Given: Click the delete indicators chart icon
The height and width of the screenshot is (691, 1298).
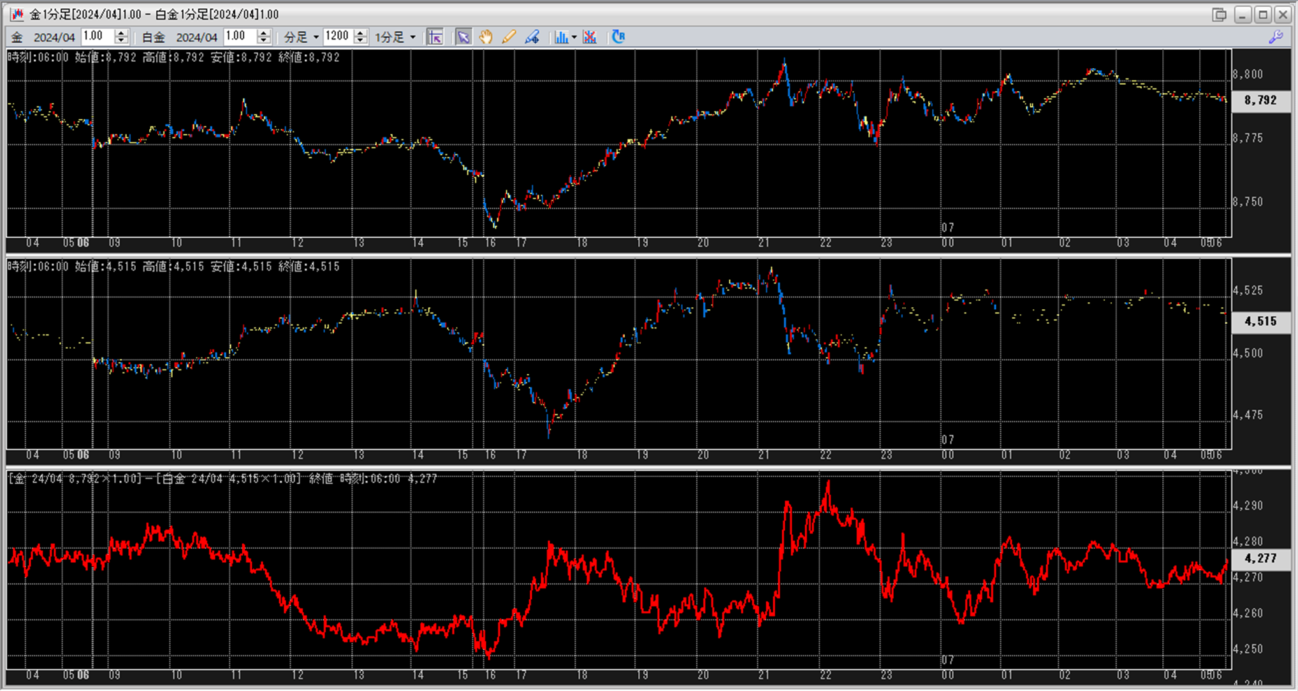Looking at the screenshot, I should point(590,37).
